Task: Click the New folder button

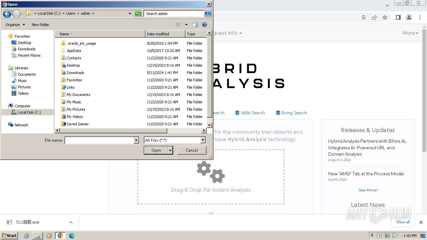Action: click(40, 25)
